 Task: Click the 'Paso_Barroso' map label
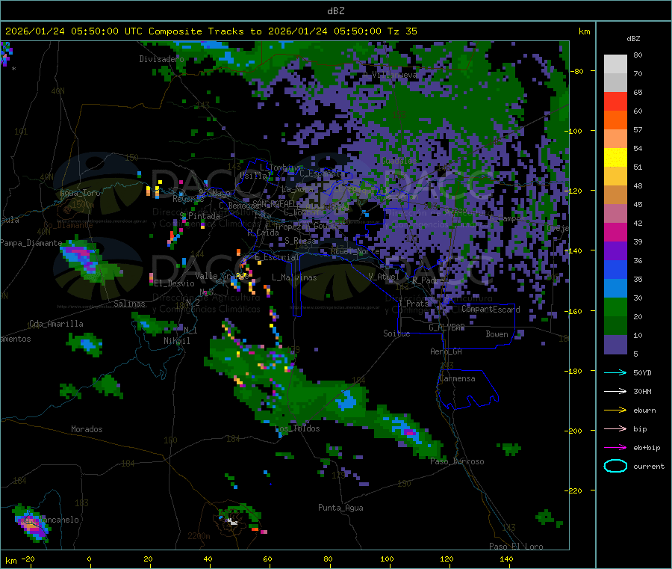tap(457, 461)
